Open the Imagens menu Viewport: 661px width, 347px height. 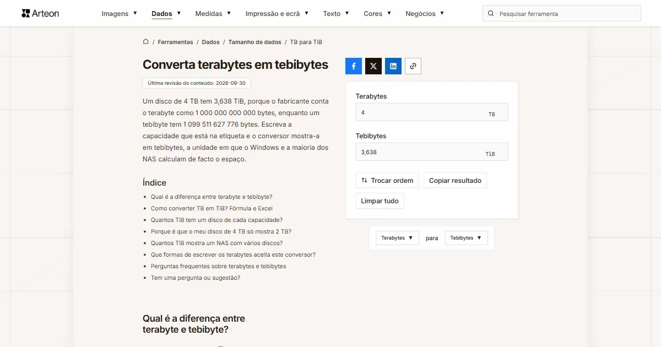tap(120, 14)
